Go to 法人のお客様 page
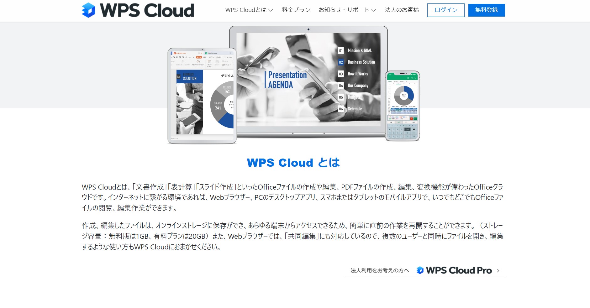The image size is (590, 308). (402, 10)
